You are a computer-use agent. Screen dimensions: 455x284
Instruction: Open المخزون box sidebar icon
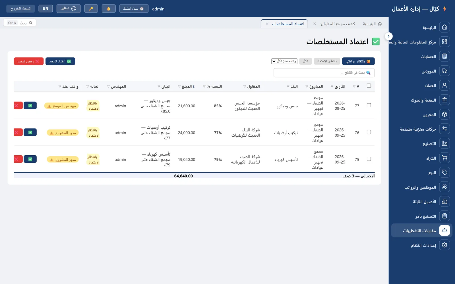(x=444, y=114)
